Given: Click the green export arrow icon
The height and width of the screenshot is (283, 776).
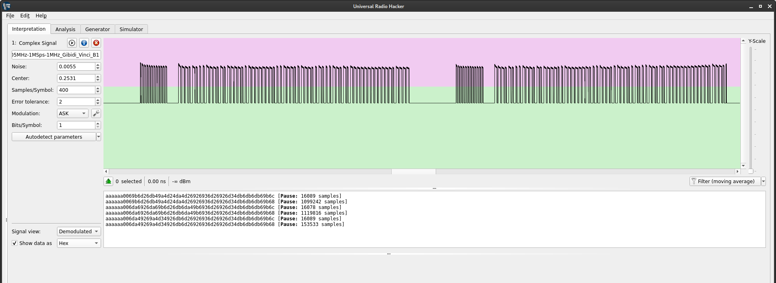Looking at the screenshot, I should [x=108, y=182].
